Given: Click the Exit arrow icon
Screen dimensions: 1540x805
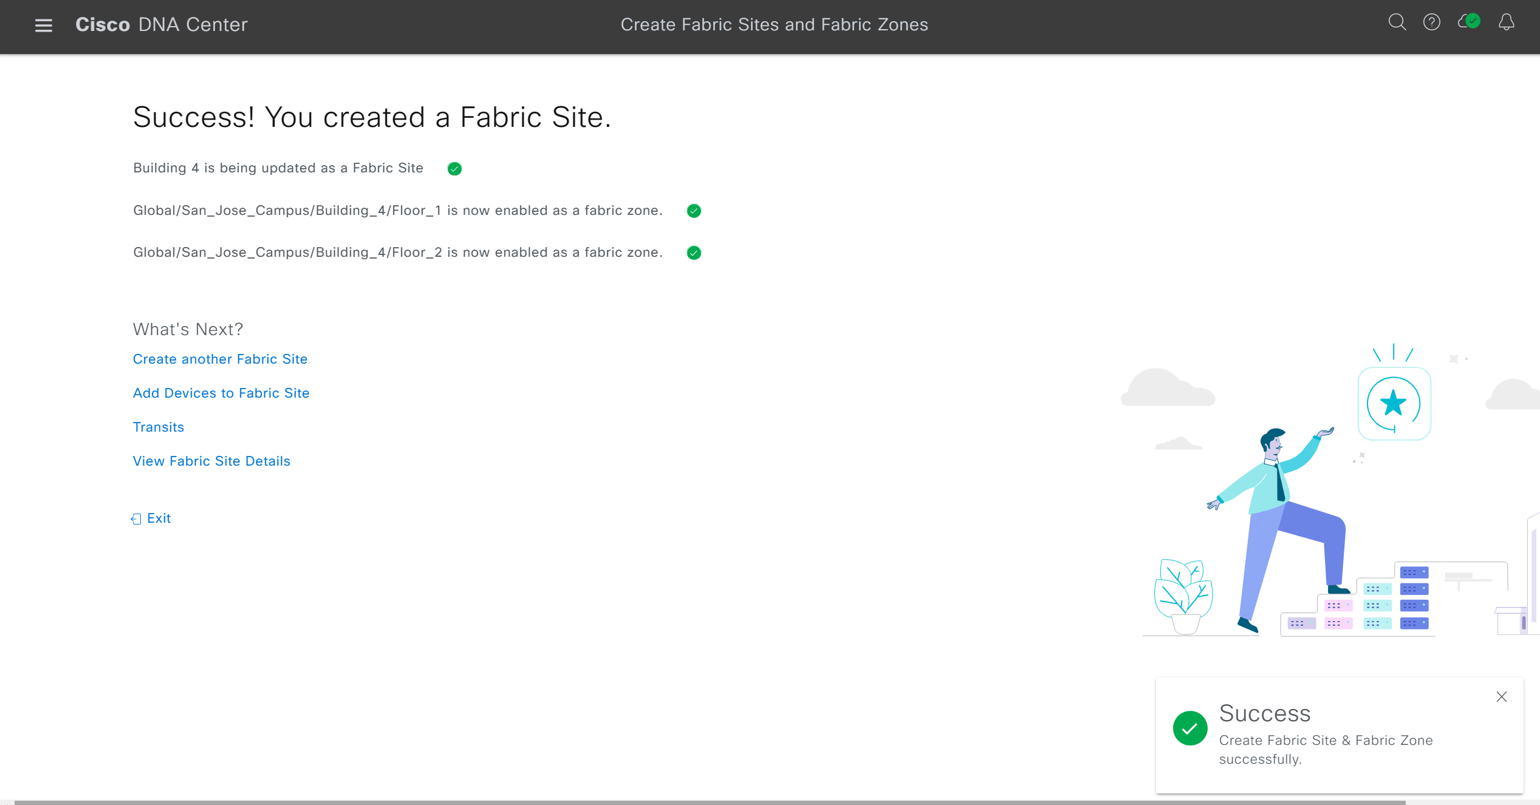Looking at the screenshot, I should (x=135, y=519).
